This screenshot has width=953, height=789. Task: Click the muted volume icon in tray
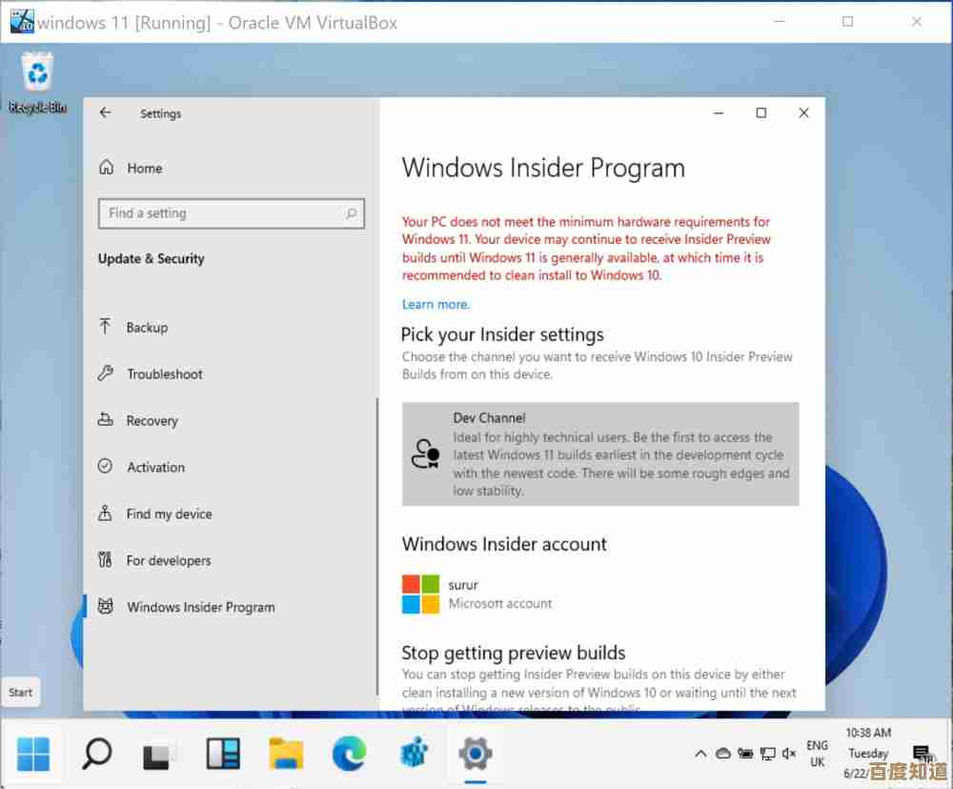pyautogui.click(x=788, y=753)
